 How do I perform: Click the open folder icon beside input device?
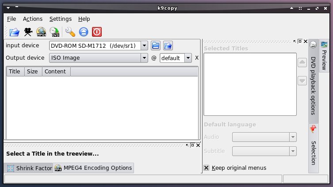(x=156, y=46)
